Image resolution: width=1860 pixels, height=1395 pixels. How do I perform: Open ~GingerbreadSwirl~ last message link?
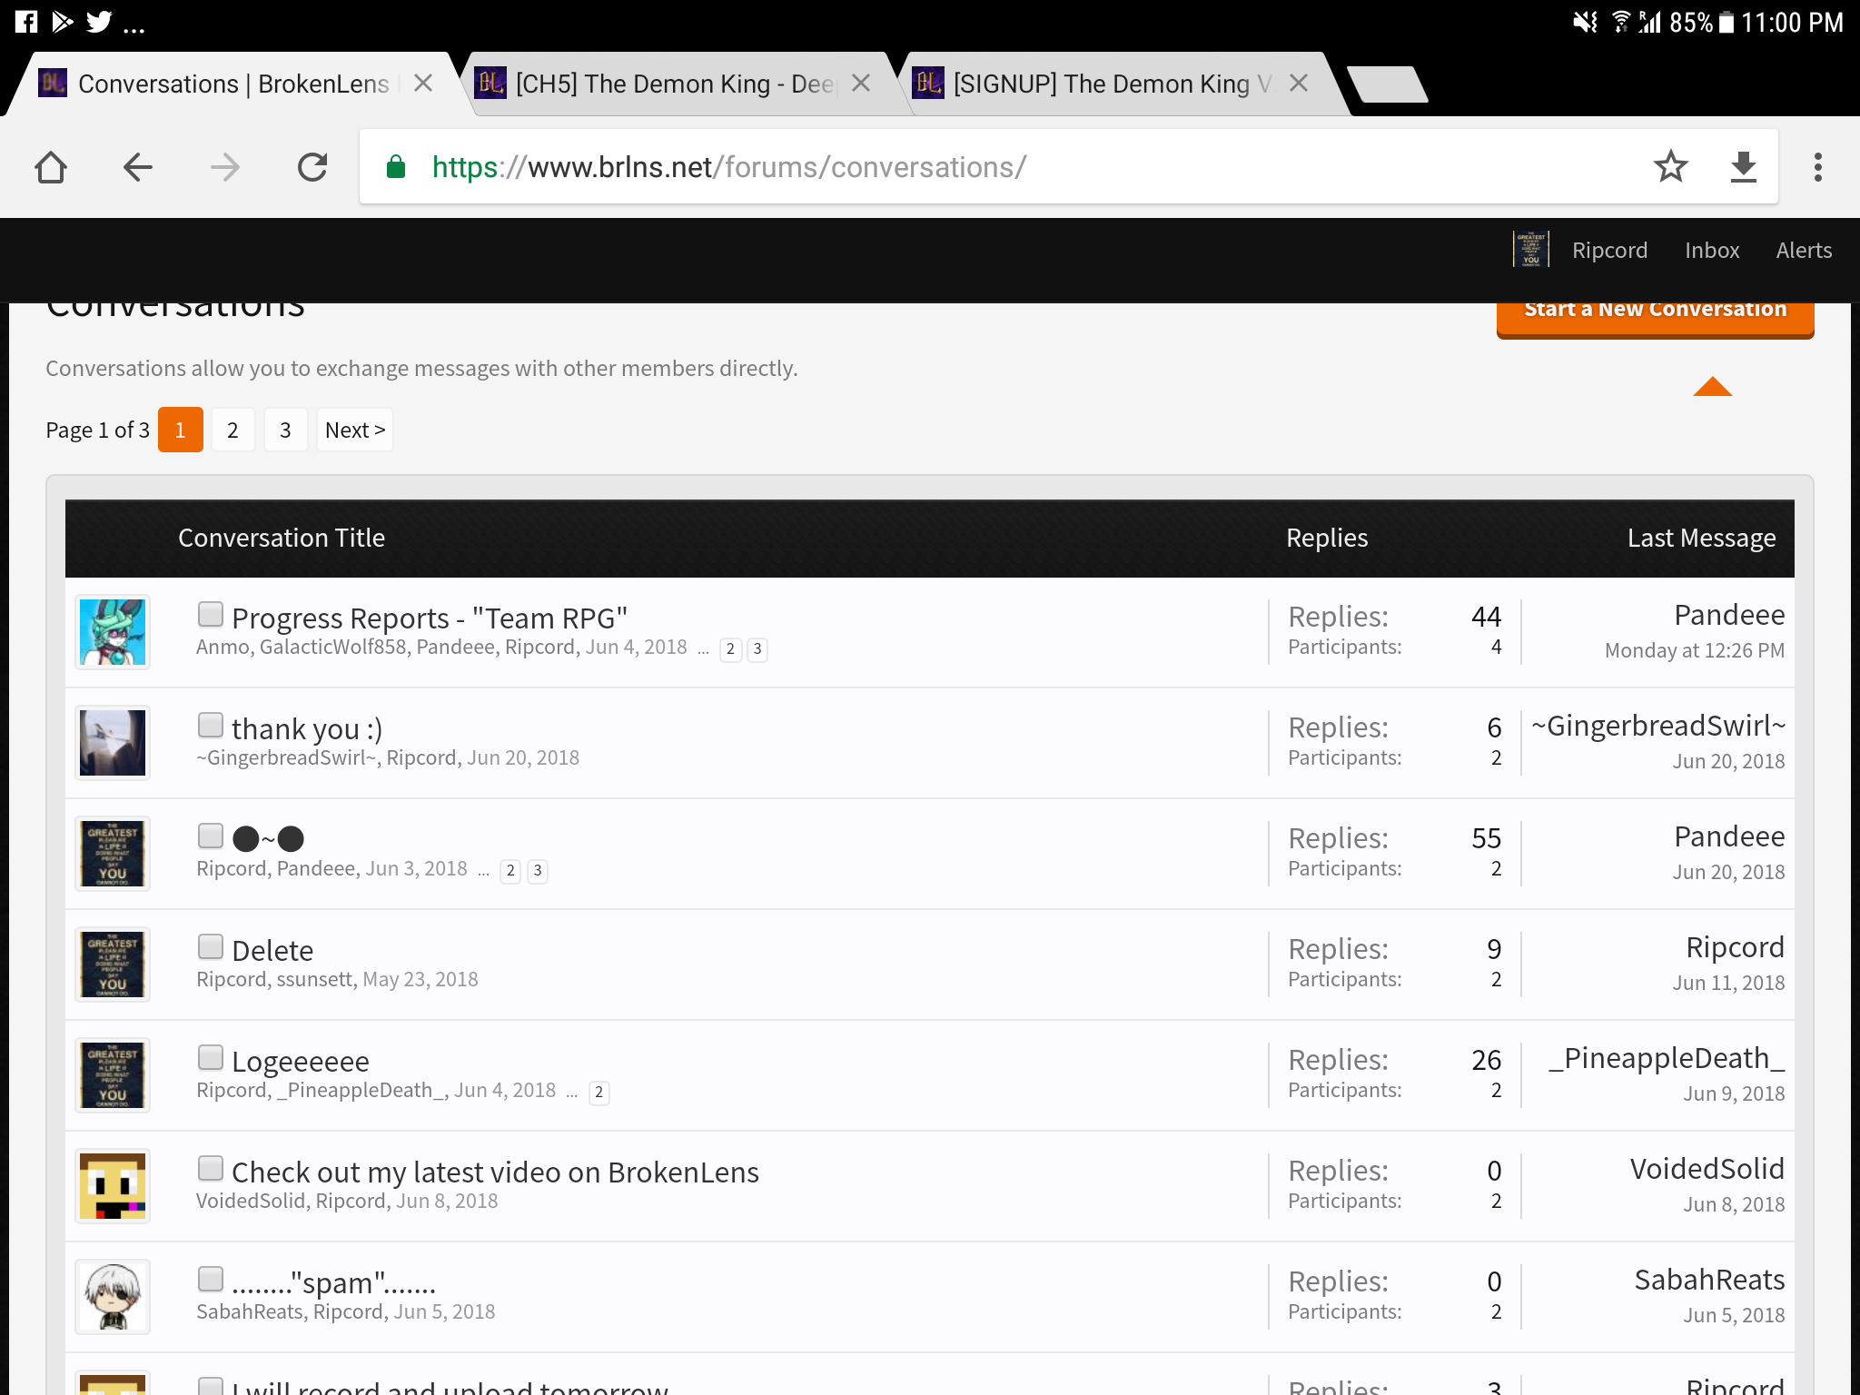[x=1658, y=726]
